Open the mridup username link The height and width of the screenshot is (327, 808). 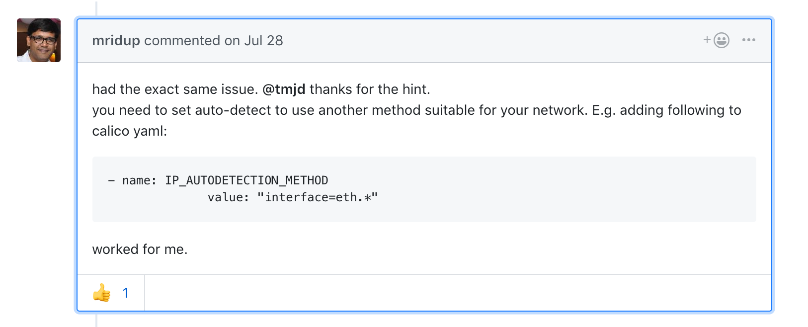[x=116, y=41]
